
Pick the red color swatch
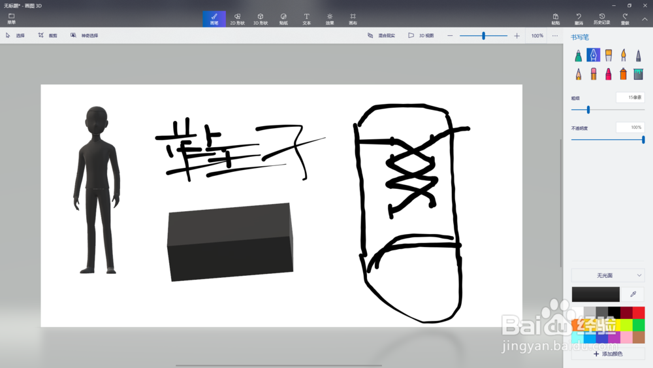639,312
